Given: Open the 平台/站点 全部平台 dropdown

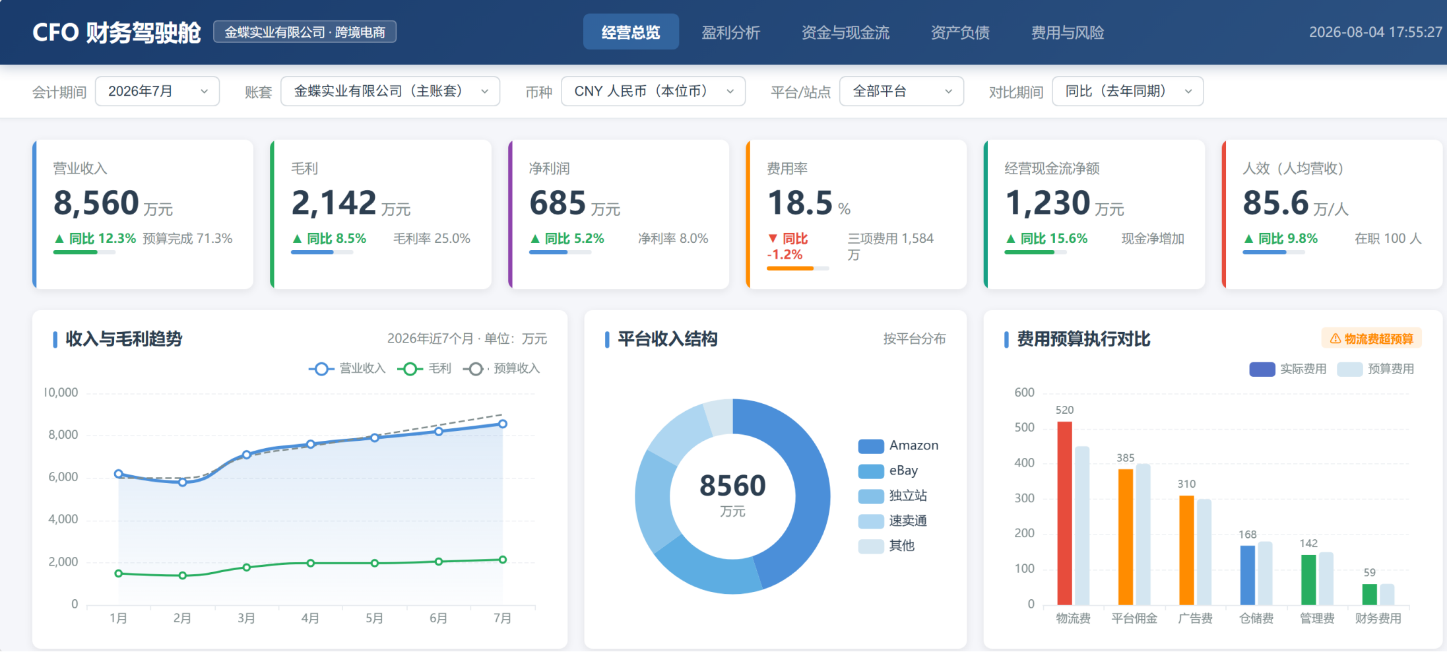Looking at the screenshot, I should (x=901, y=91).
